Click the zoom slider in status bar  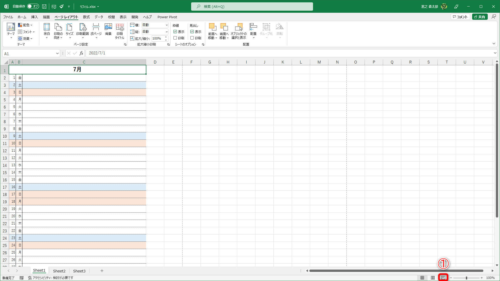(466, 278)
